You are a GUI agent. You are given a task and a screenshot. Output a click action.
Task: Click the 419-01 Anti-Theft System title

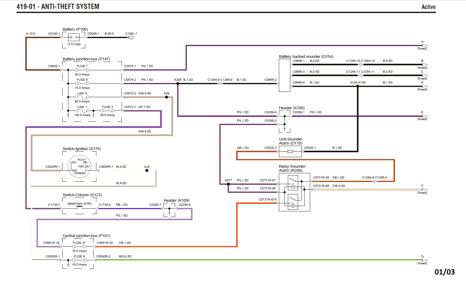(x=58, y=6)
